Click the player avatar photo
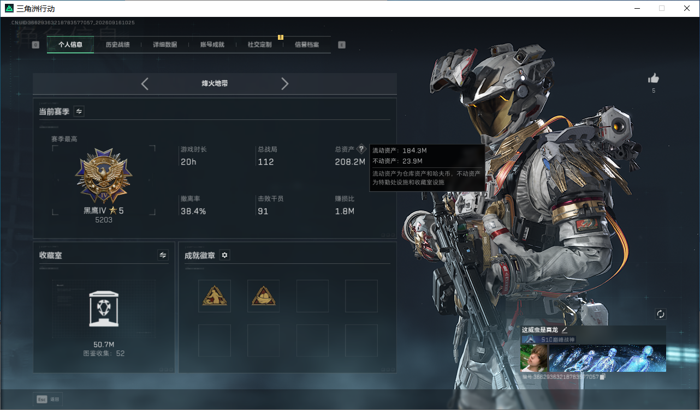Screen dimensions: 700x410 click(534, 358)
